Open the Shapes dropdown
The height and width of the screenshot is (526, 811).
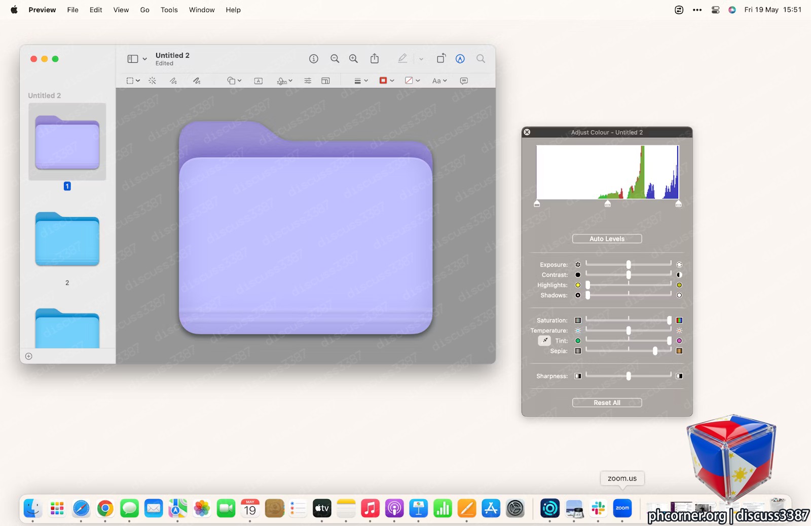point(234,80)
